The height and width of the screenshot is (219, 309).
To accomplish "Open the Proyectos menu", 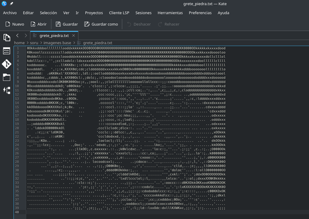I will point(94,13).
